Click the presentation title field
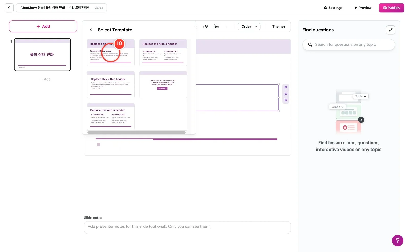 [61, 8]
